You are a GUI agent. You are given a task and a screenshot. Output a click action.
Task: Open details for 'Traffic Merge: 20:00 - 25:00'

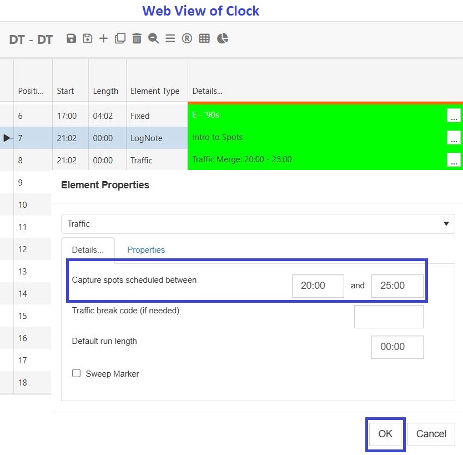pos(454,160)
